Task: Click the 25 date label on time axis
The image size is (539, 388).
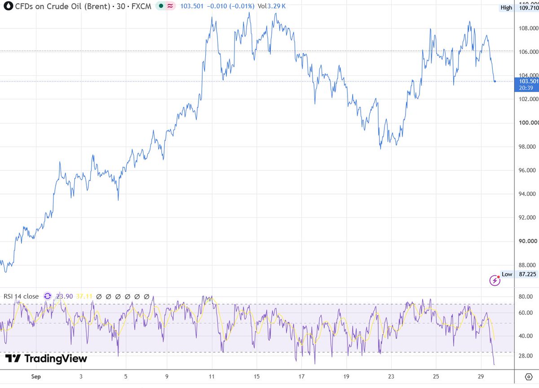Action: [x=436, y=376]
